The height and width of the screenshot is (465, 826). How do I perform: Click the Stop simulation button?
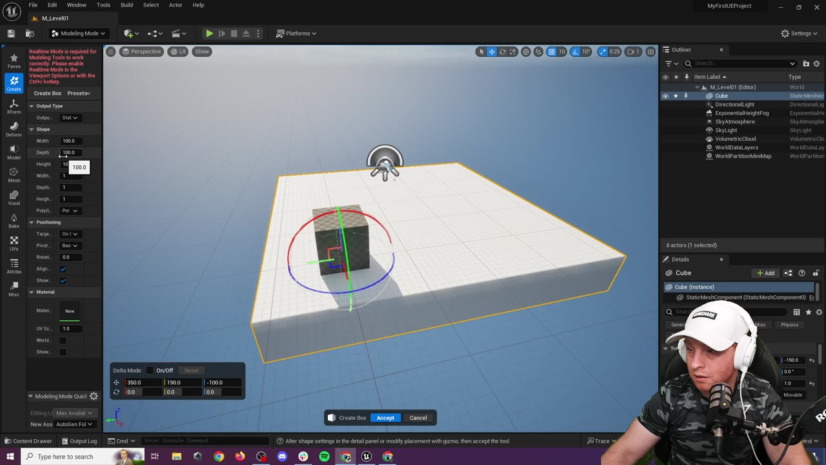tap(234, 33)
